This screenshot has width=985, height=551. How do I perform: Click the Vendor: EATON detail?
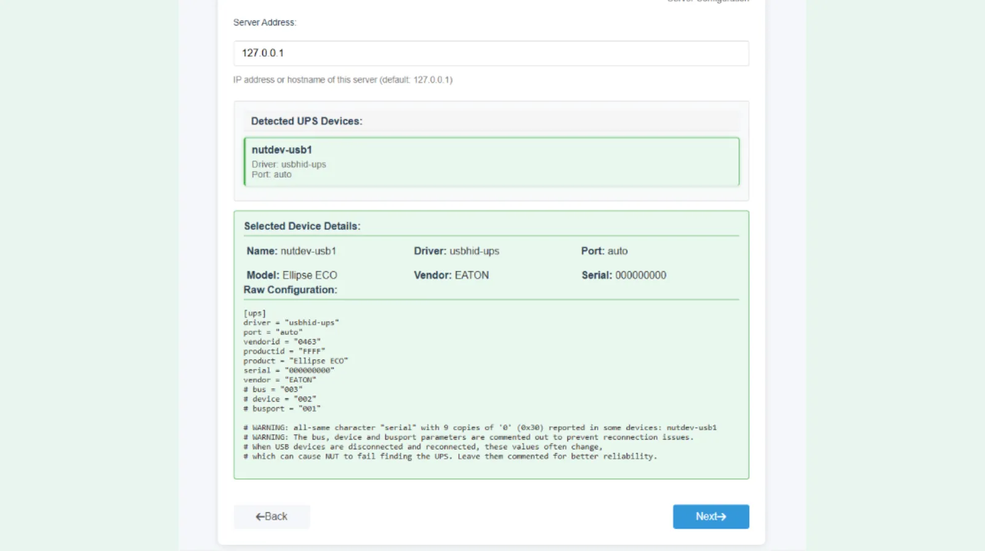(x=451, y=275)
